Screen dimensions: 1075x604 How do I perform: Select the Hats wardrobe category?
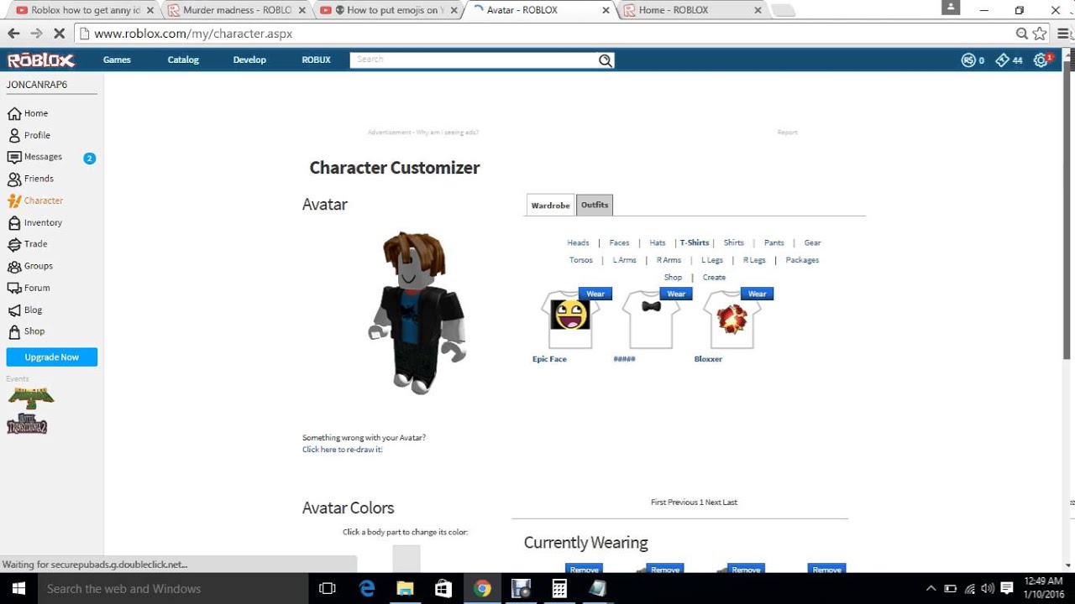(658, 243)
